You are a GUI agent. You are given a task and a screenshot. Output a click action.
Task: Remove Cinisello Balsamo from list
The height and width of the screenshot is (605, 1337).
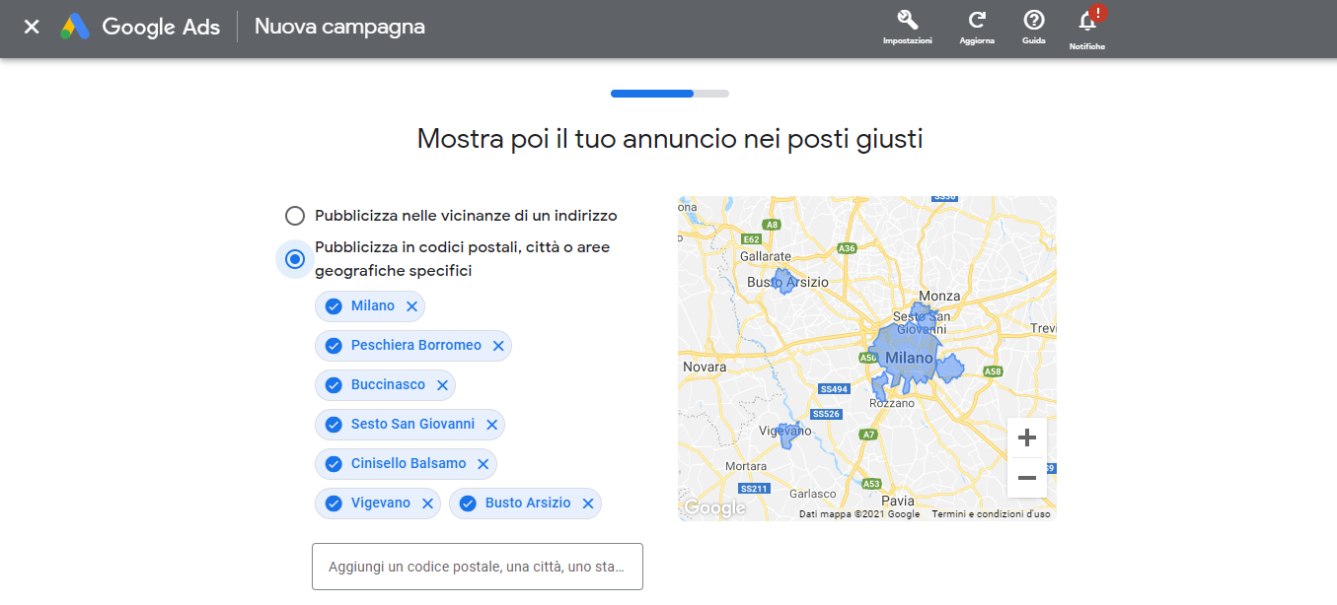click(x=483, y=464)
